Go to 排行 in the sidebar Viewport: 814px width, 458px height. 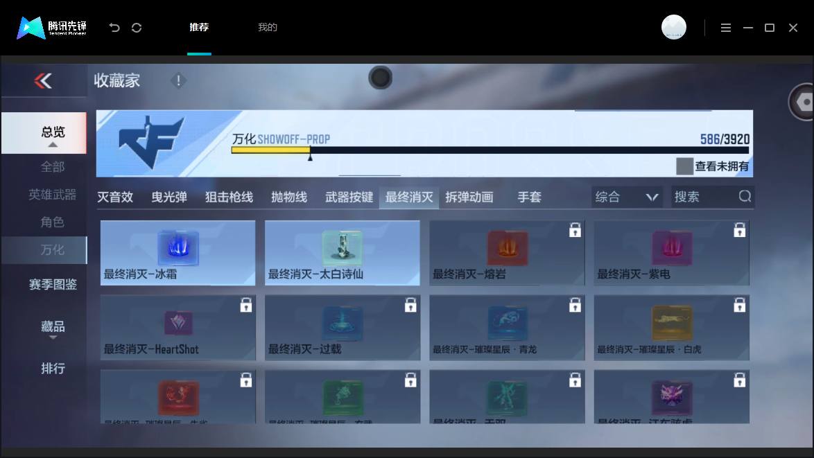click(53, 368)
